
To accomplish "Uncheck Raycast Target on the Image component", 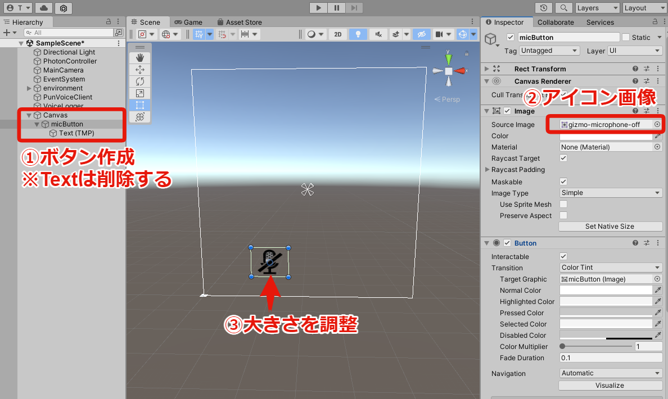I will tap(563, 158).
